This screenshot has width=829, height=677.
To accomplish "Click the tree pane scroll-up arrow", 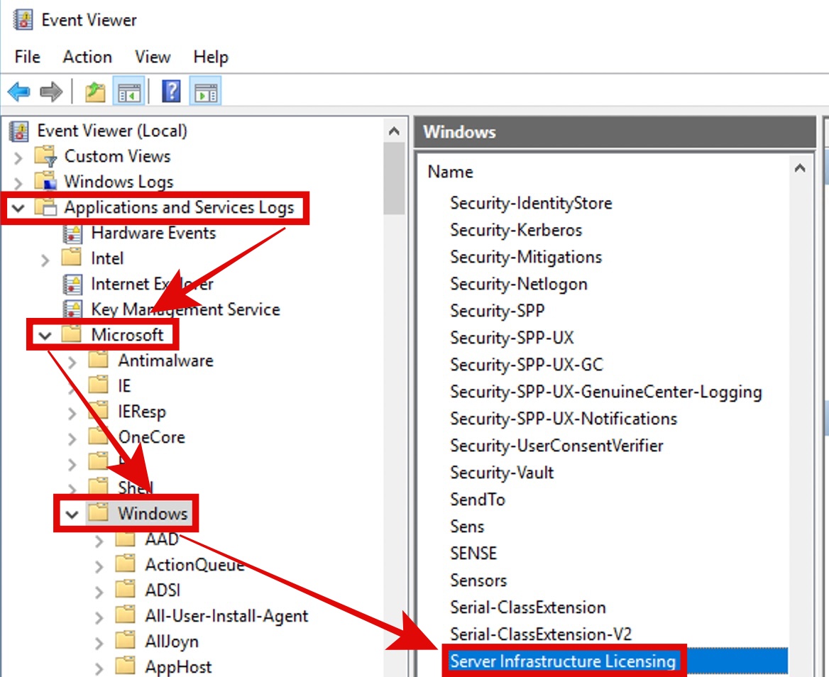I will 394,131.
